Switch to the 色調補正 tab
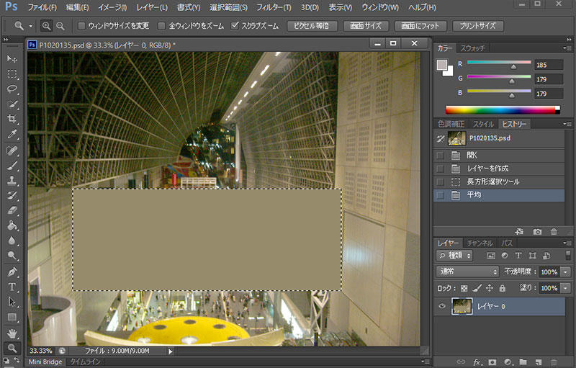 point(451,124)
